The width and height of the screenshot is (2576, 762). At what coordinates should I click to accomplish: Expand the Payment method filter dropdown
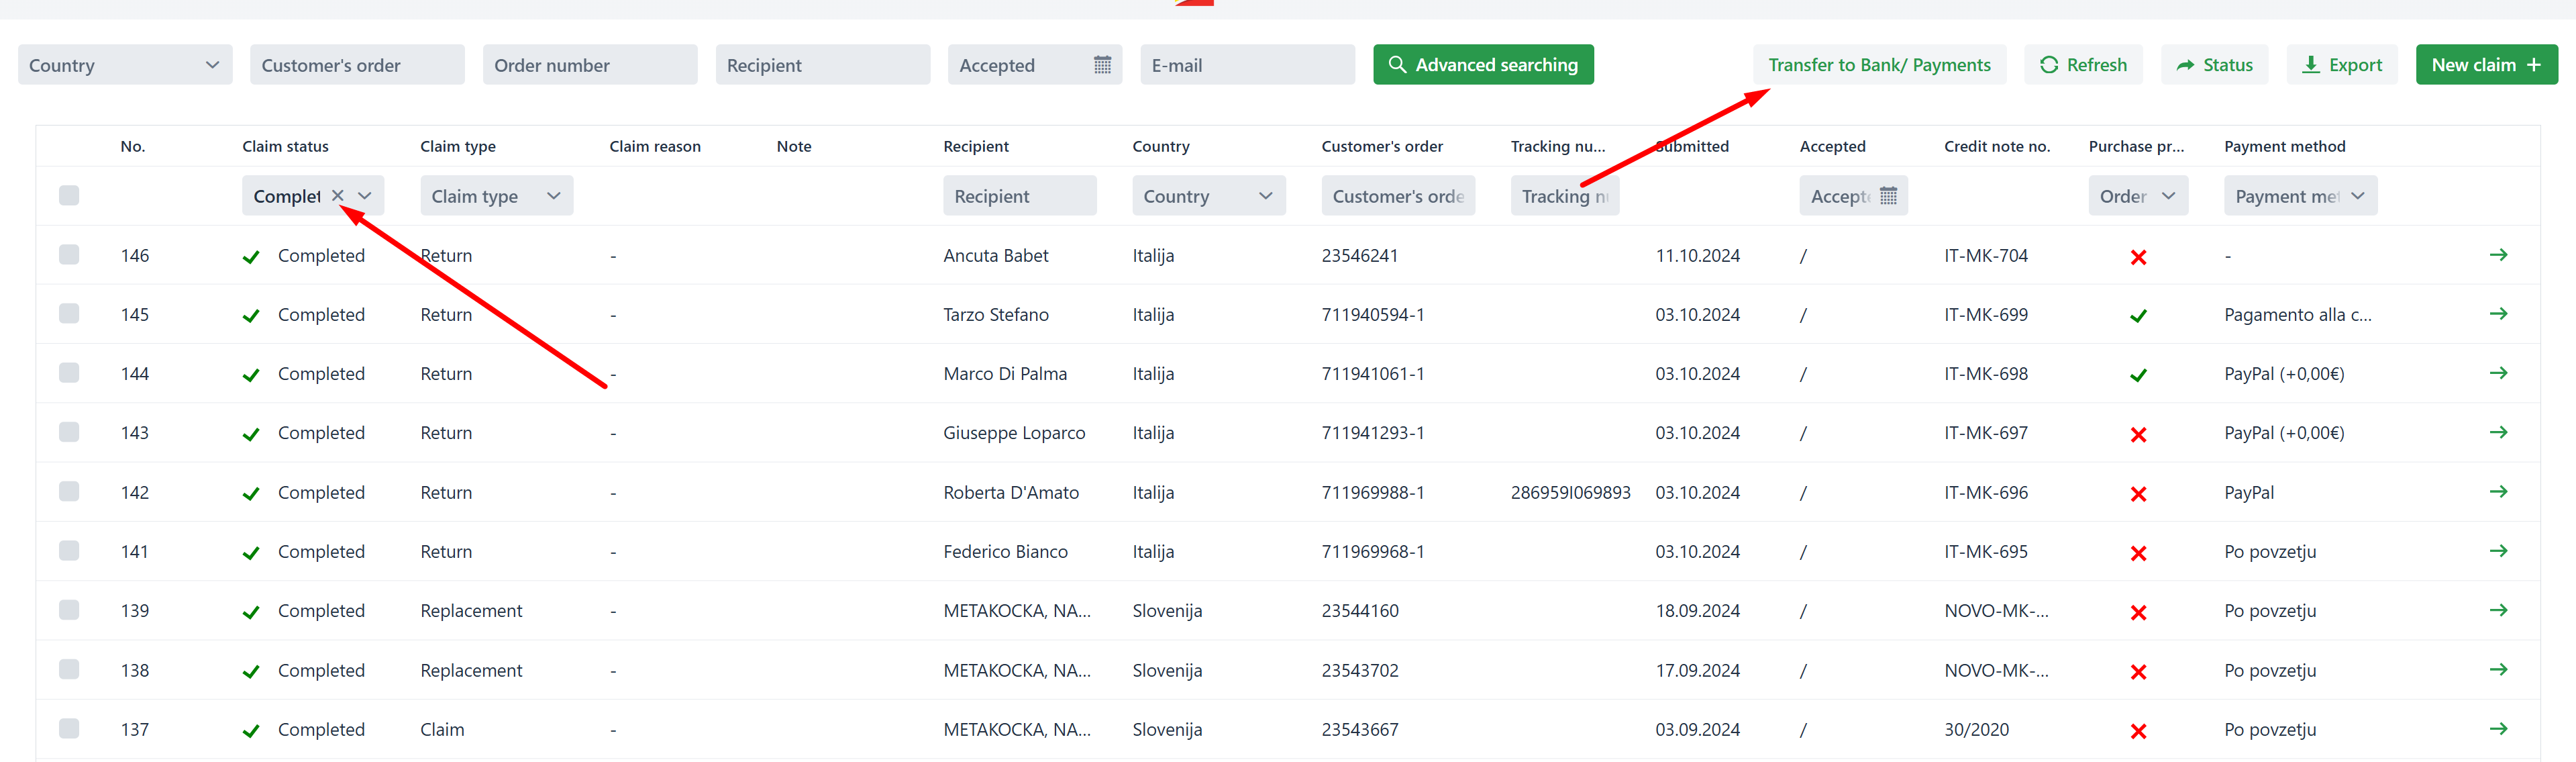point(2299,196)
